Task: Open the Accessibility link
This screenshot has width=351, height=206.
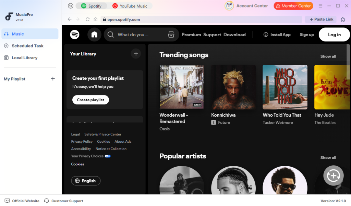Action: pyautogui.click(x=81, y=149)
